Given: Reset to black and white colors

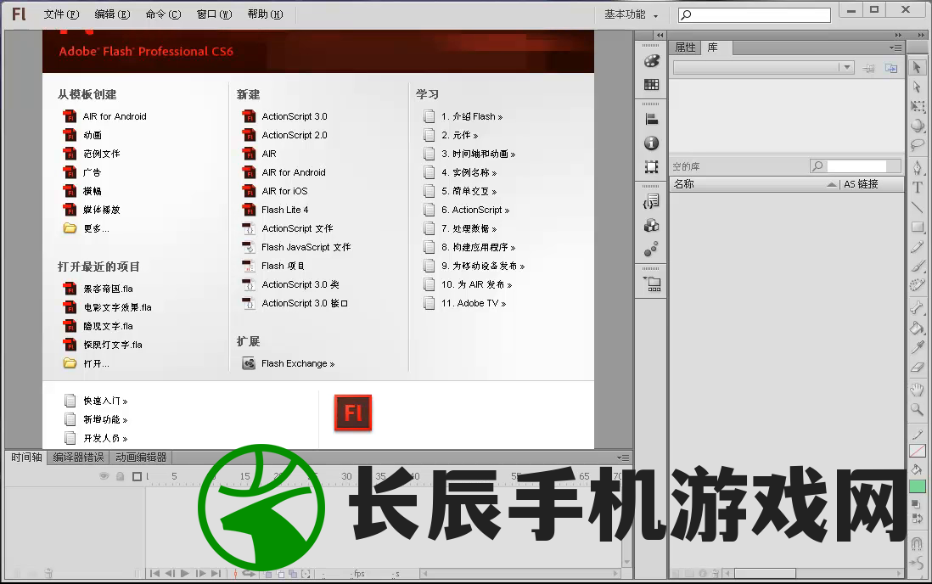Looking at the screenshot, I should [x=916, y=504].
